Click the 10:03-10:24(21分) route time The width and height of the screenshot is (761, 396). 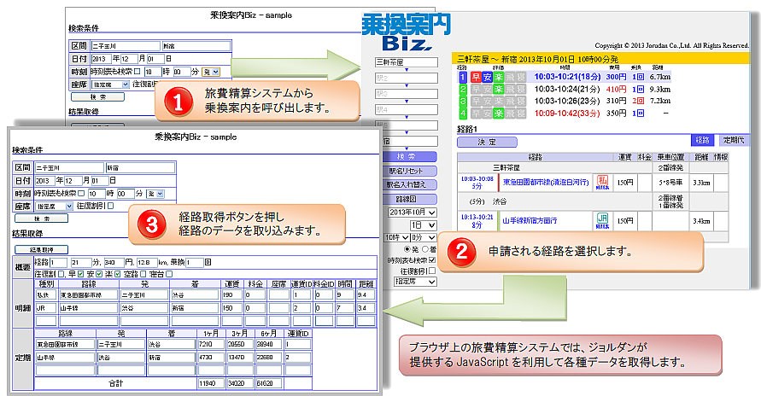pyautogui.click(x=567, y=89)
